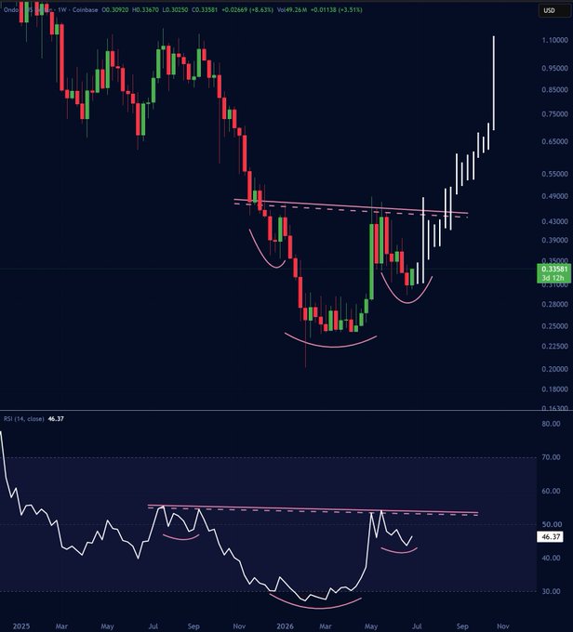Click the 0.95000 price axis label
Image resolution: width=573 pixels, height=632 pixels.
coord(554,69)
